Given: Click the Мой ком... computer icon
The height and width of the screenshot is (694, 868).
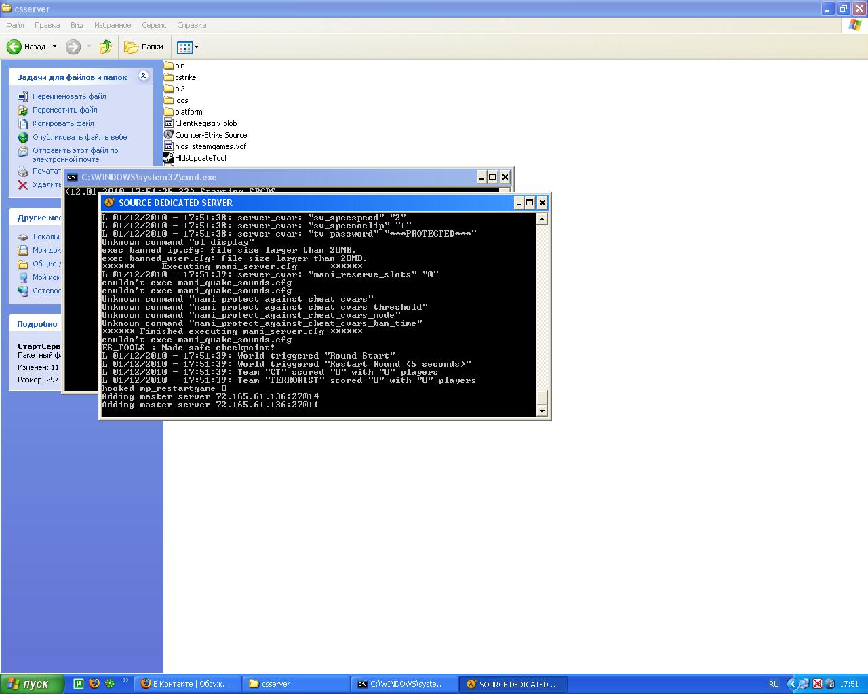Looking at the screenshot, I should 23,277.
